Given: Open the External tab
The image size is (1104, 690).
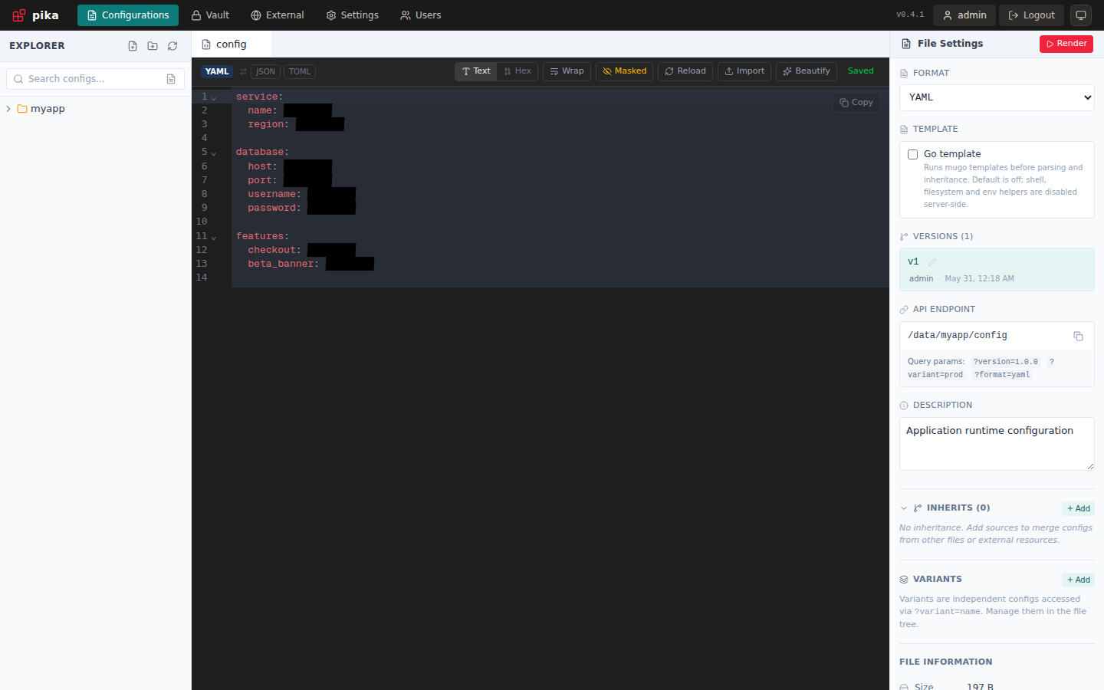Looking at the screenshot, I should point(278,15).
